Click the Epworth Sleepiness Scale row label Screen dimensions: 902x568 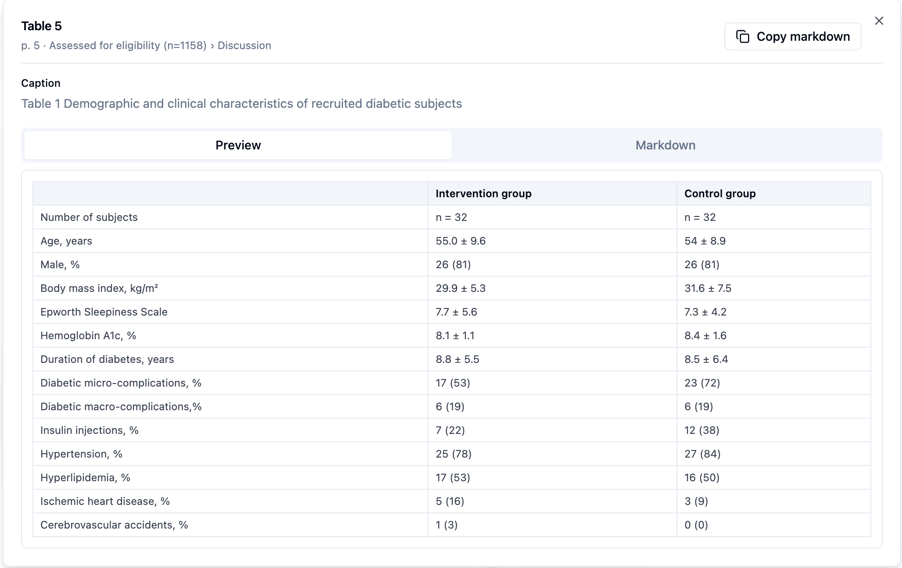point(104,312)
